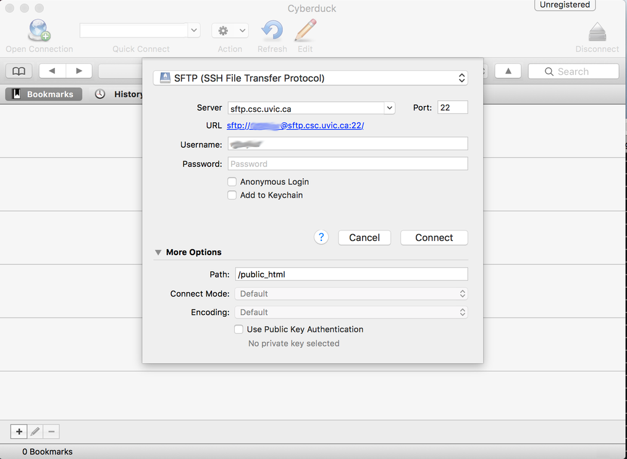Open the Encoding dropdown

pos(351,312)
